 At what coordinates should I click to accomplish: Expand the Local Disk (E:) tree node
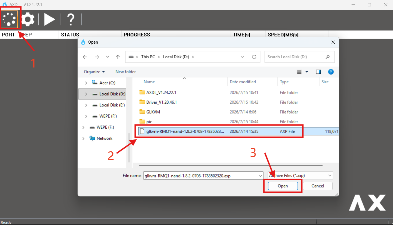click(86, 105)
